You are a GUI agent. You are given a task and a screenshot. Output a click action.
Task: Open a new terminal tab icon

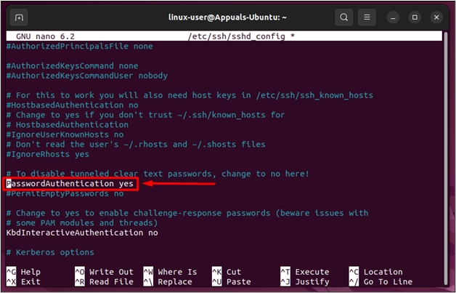coord(19,17)
